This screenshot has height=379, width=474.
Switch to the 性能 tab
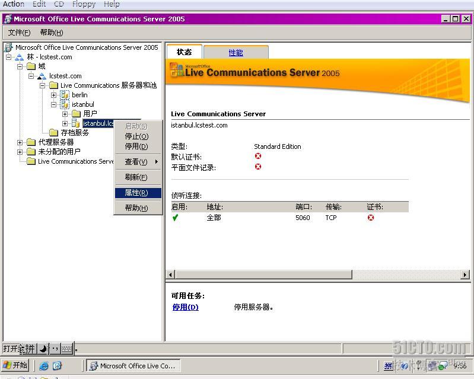pyautogui.click(x=236, y=53)
